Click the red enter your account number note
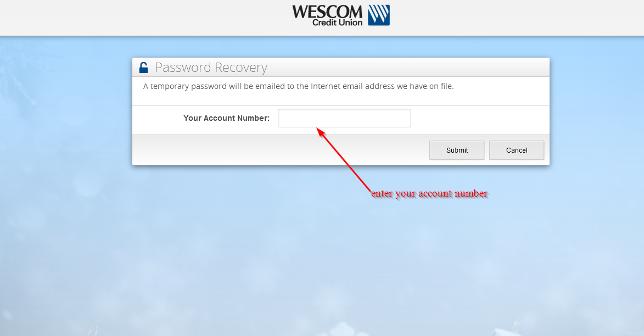Viewport: 644px width, 336px height. pyautogui.click(x=429, y=193)
